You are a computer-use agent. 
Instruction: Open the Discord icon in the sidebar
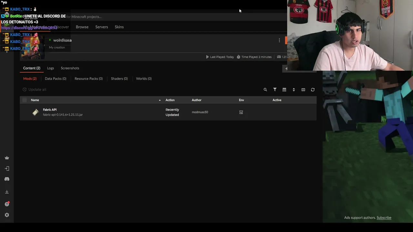click(x=7, y=179)
